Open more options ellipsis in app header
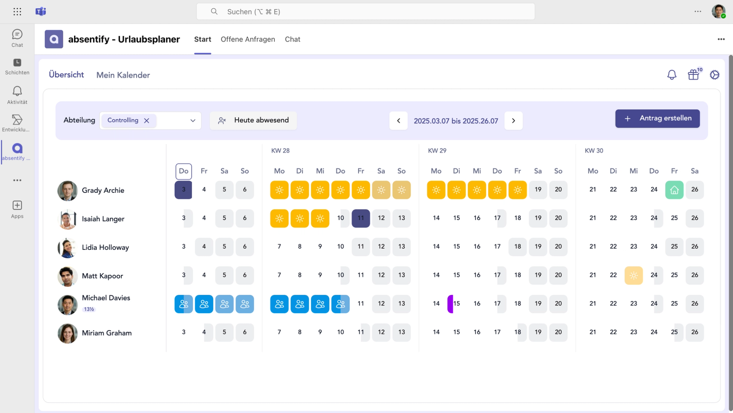 point(721,39)
